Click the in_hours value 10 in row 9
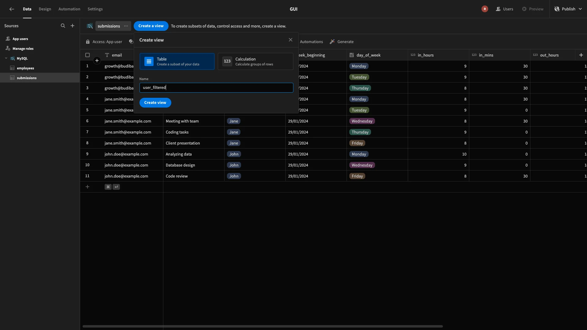 pos(464,154)
